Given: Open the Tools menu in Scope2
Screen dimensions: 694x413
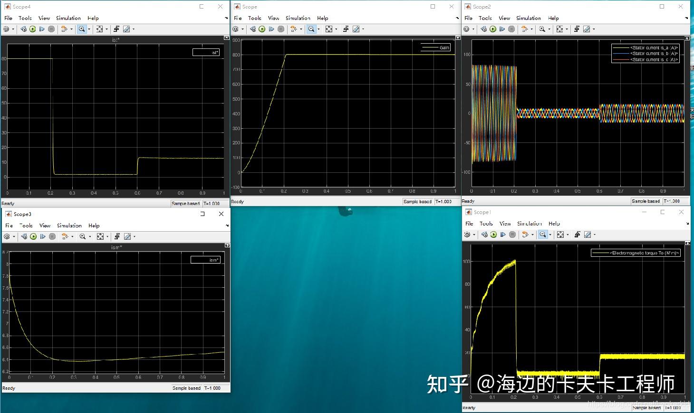Looking at the screenshot, I should click(x=485, y=18).
